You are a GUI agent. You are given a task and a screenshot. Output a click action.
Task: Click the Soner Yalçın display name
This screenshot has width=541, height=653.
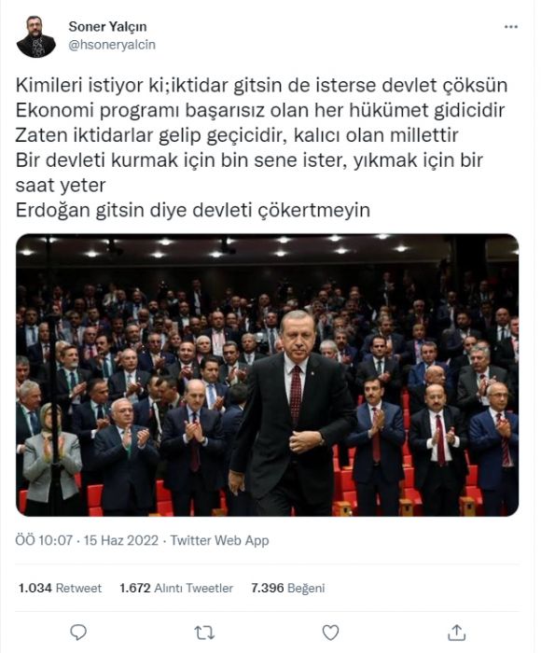pos(107,26)
